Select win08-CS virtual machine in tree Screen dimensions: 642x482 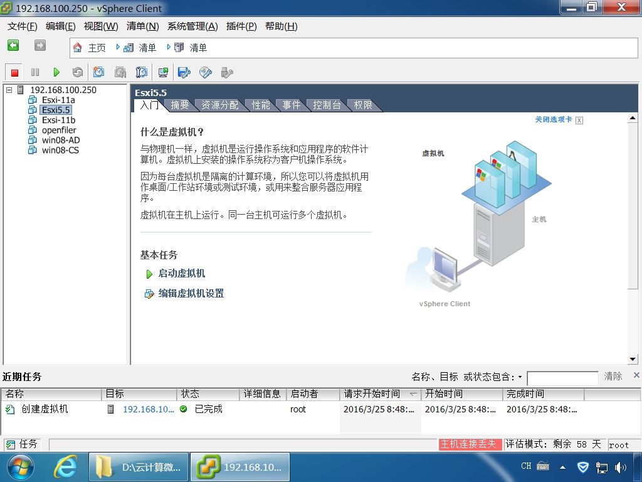click(60, 150)
